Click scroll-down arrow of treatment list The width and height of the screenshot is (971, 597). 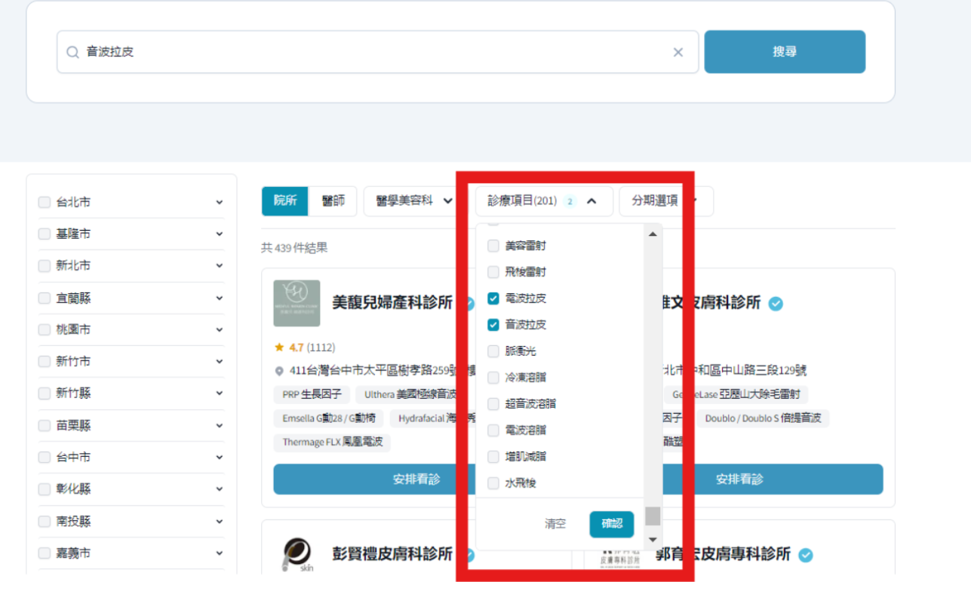point(653,540)
